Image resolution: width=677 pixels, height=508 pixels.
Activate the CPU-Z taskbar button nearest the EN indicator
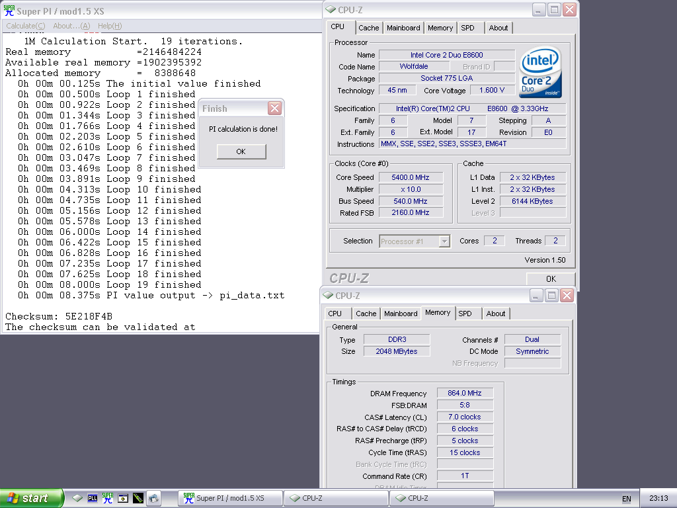point(442,498)
